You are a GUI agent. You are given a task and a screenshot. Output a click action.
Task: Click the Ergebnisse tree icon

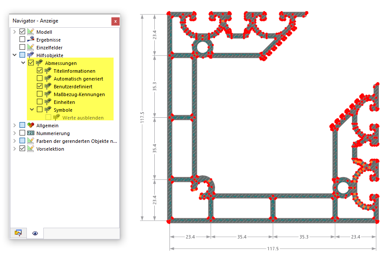(31, 39)
